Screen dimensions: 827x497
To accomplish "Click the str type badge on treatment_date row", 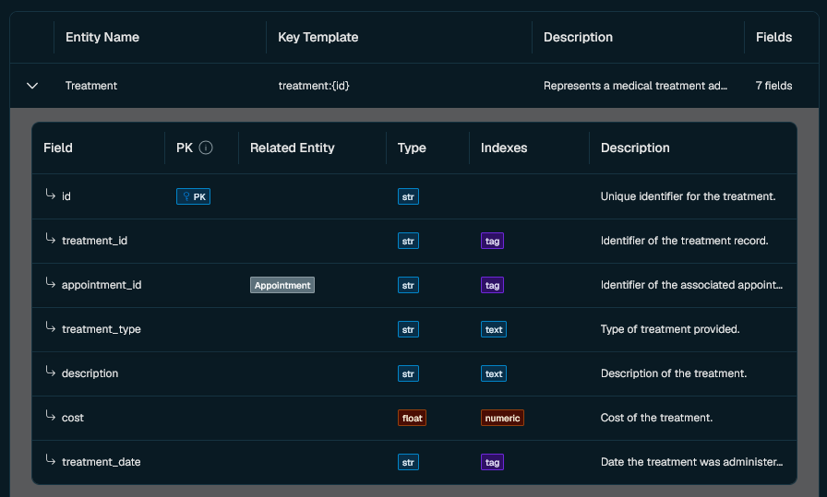I will pyautogui.click(x=408, y=462).
